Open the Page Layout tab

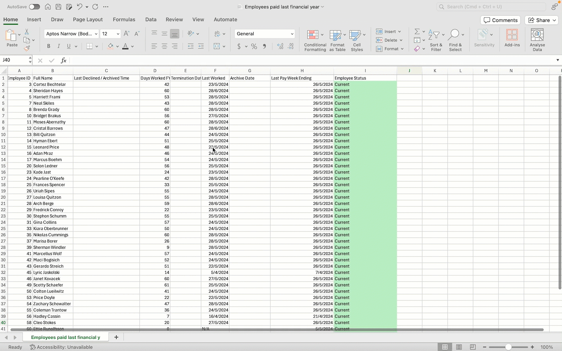(x=88, y=20)
